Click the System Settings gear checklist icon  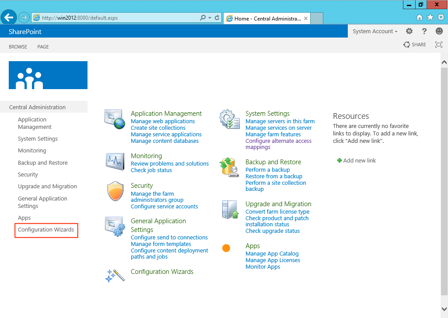(229, 119)
